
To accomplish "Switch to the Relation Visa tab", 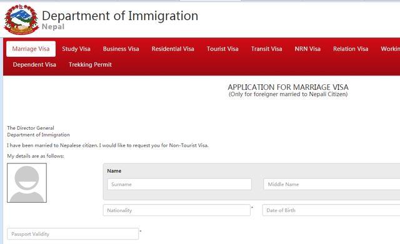I will pos(351,49).
